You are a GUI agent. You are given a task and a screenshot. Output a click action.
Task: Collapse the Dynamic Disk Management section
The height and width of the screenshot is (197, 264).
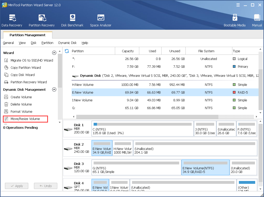pyautogui.click(x=54, y=89)
